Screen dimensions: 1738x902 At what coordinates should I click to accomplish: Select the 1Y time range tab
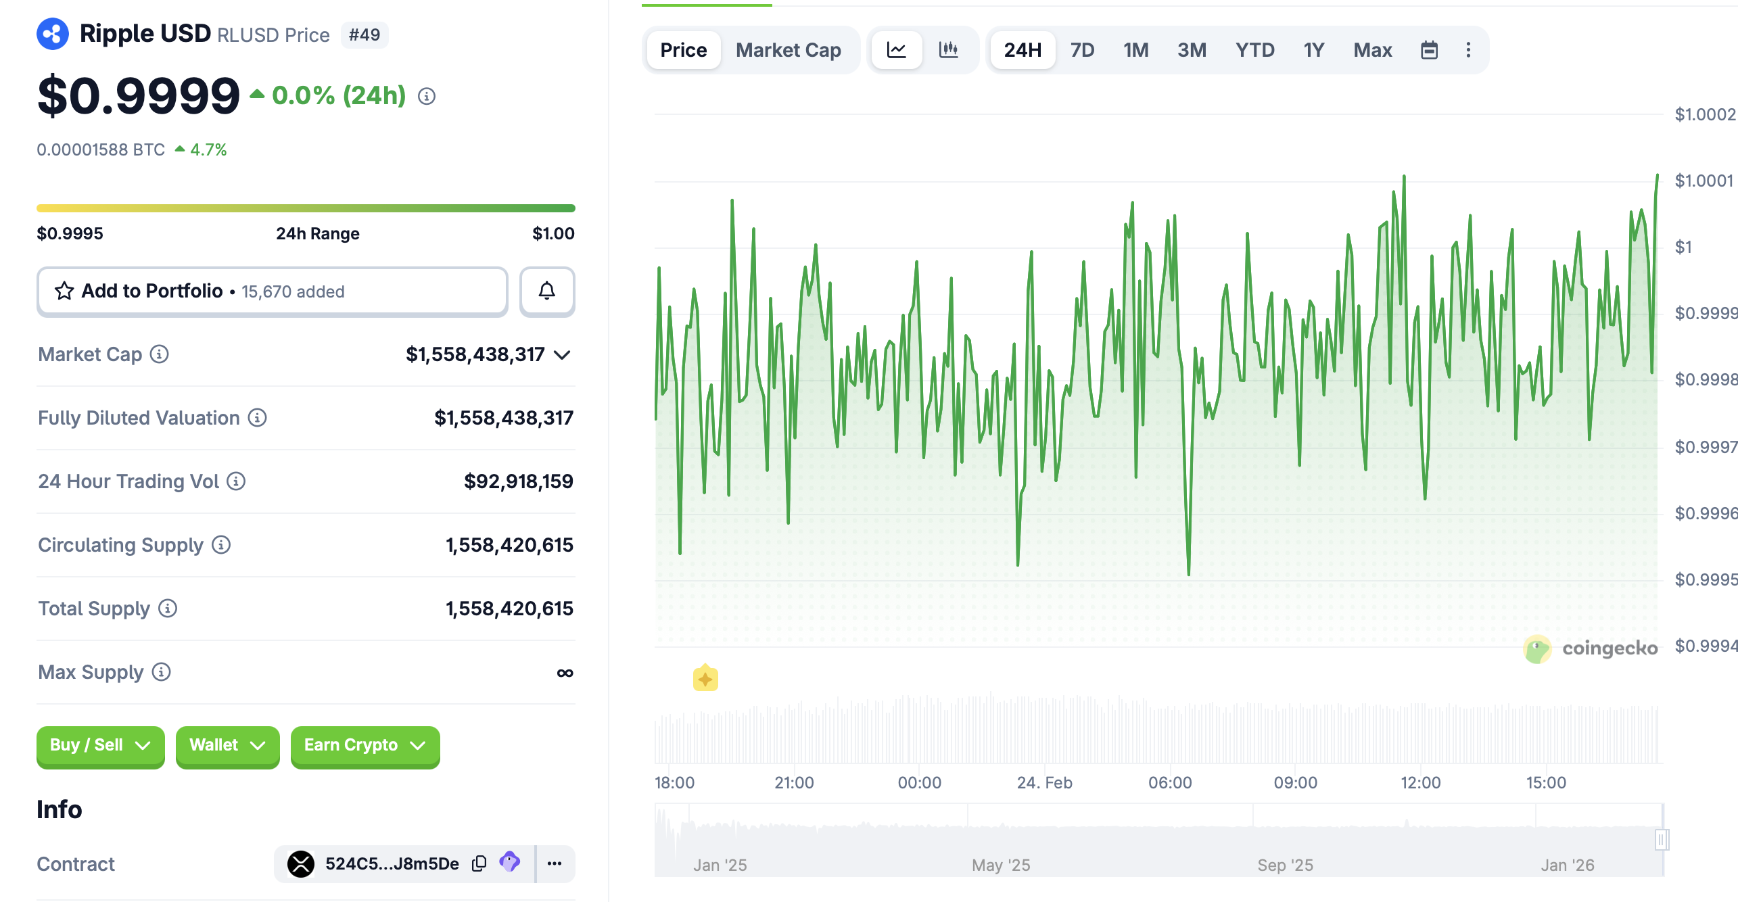(1313, 50)
